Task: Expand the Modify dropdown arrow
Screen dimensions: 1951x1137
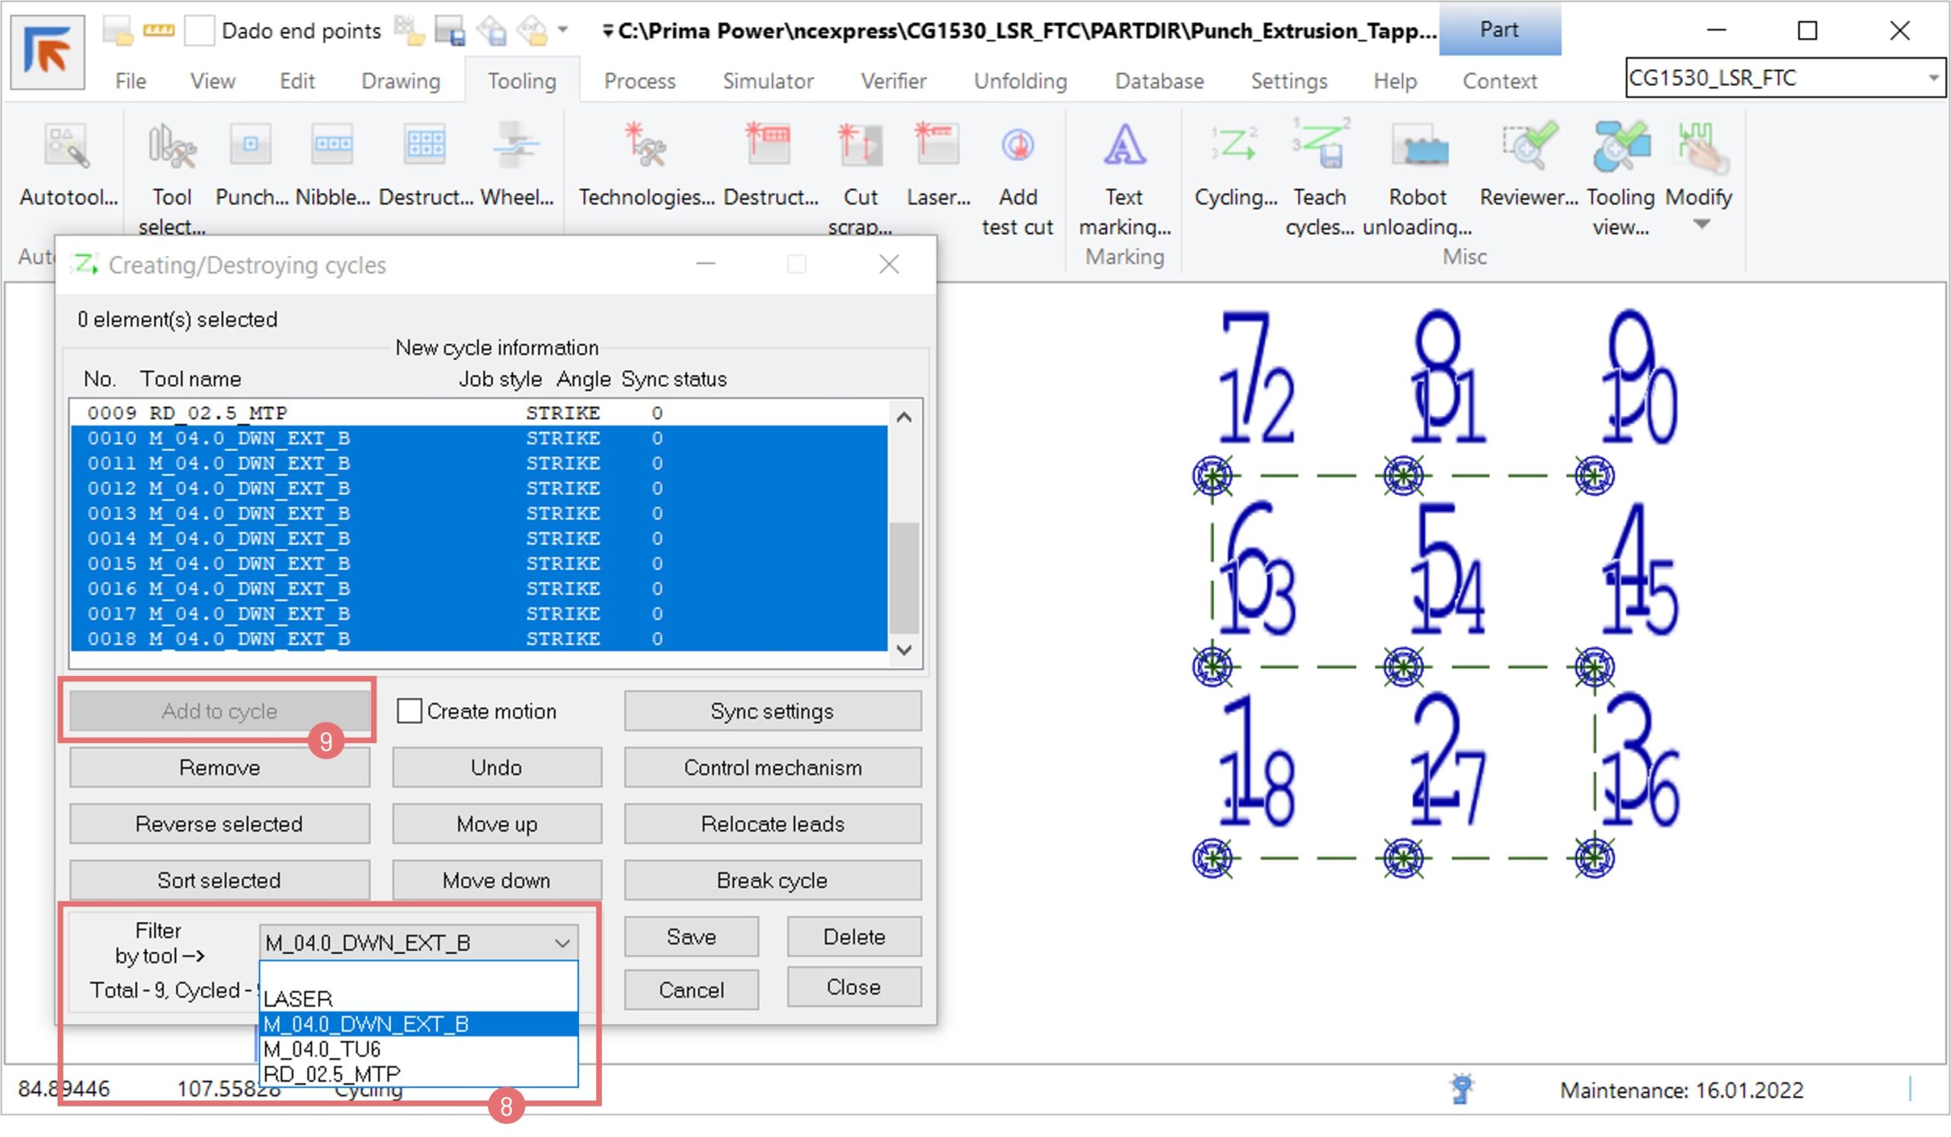Action: [x=1701, y=225]
